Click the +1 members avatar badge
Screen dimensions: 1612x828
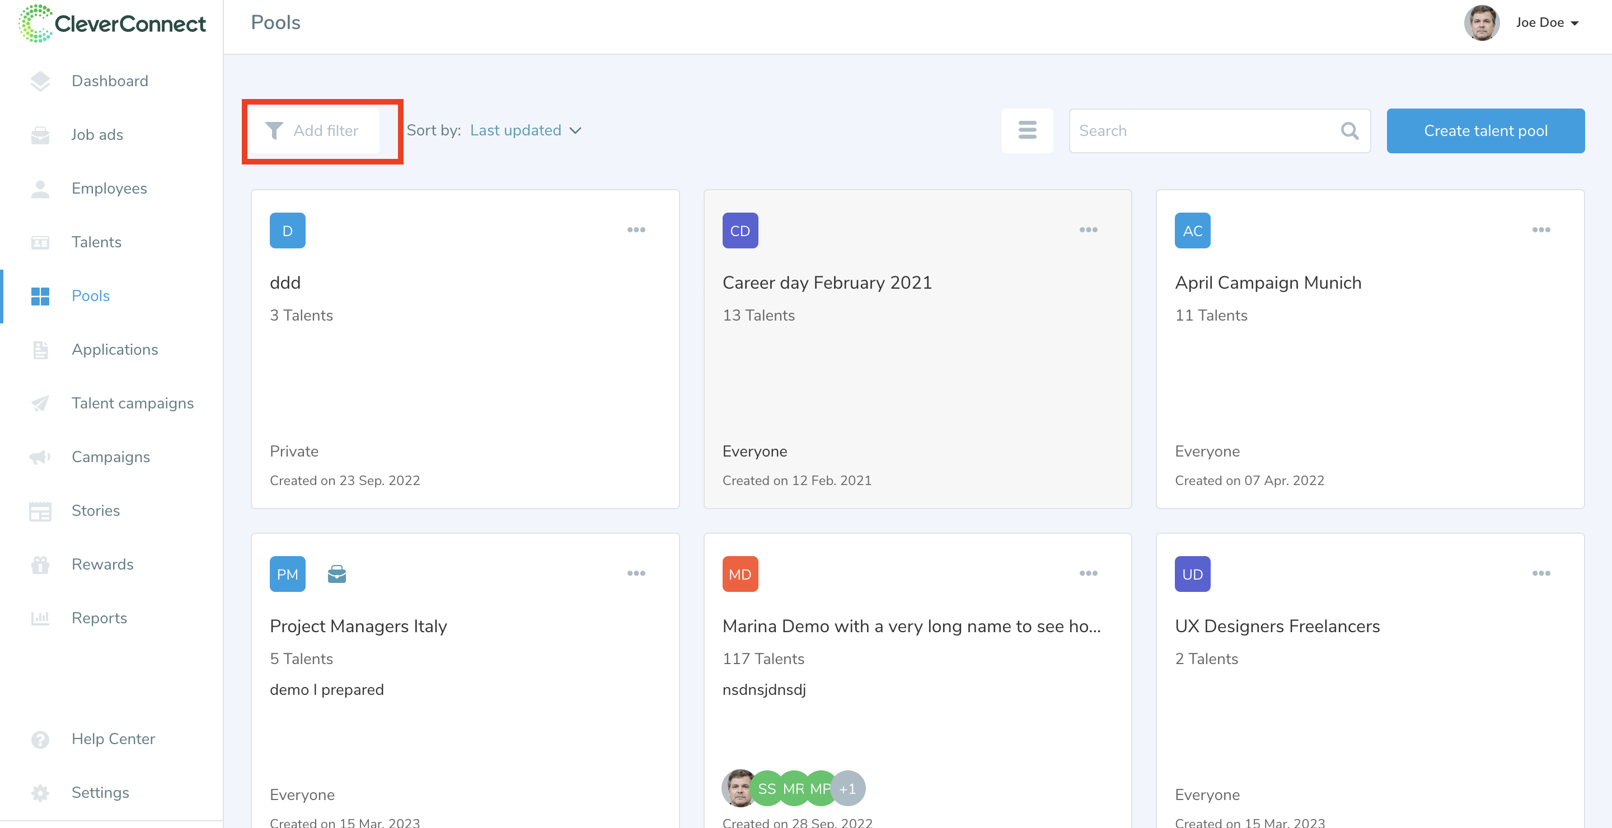pyautogui.click(x=848, y=789)
